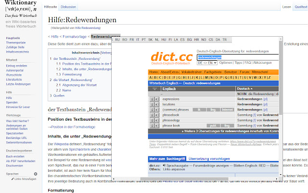Open info icon for 'phraseology' row

click(x=152, y=120)
